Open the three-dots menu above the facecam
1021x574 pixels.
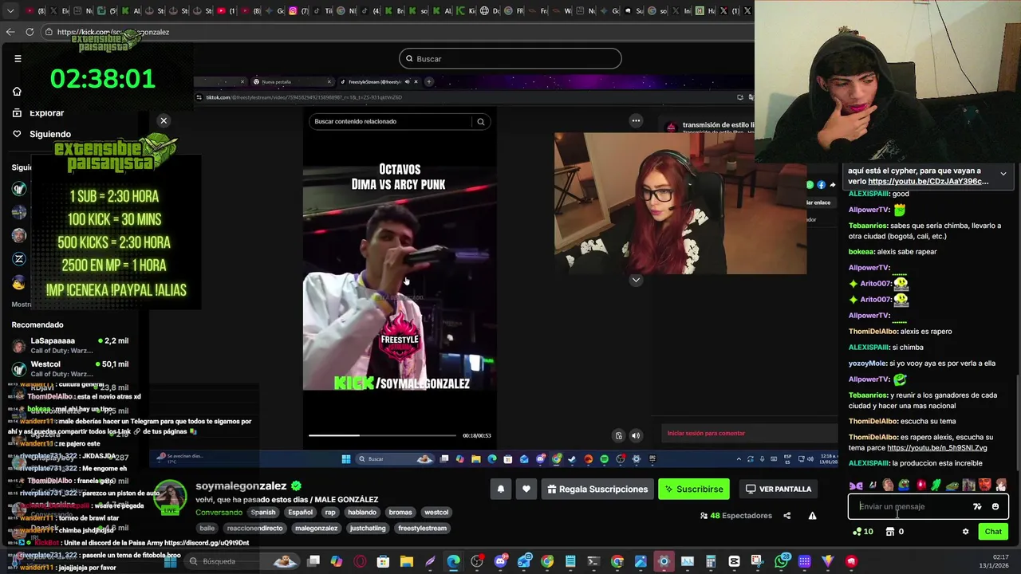coord(636,121)
